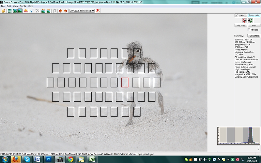Click the bottom status bar EXIF text
Viewport: 261px width, 163px height.
coord(77,154)
